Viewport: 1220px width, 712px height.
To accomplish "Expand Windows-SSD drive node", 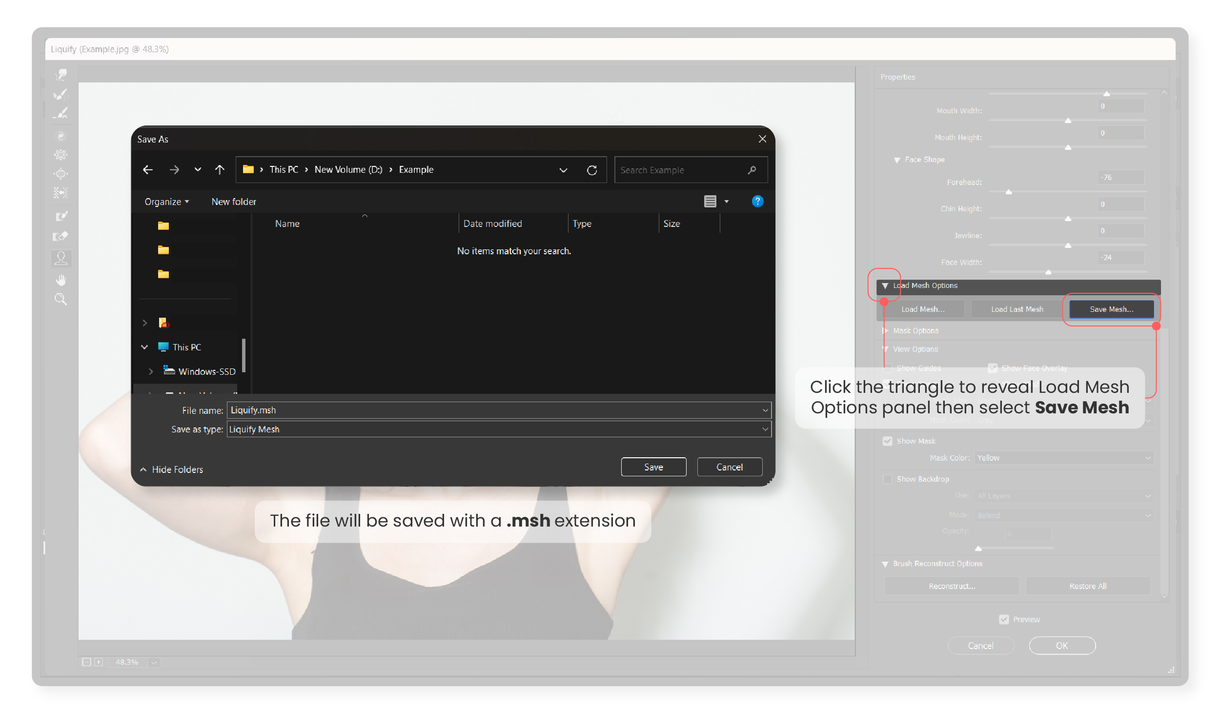I will click(x=151, y=371).
